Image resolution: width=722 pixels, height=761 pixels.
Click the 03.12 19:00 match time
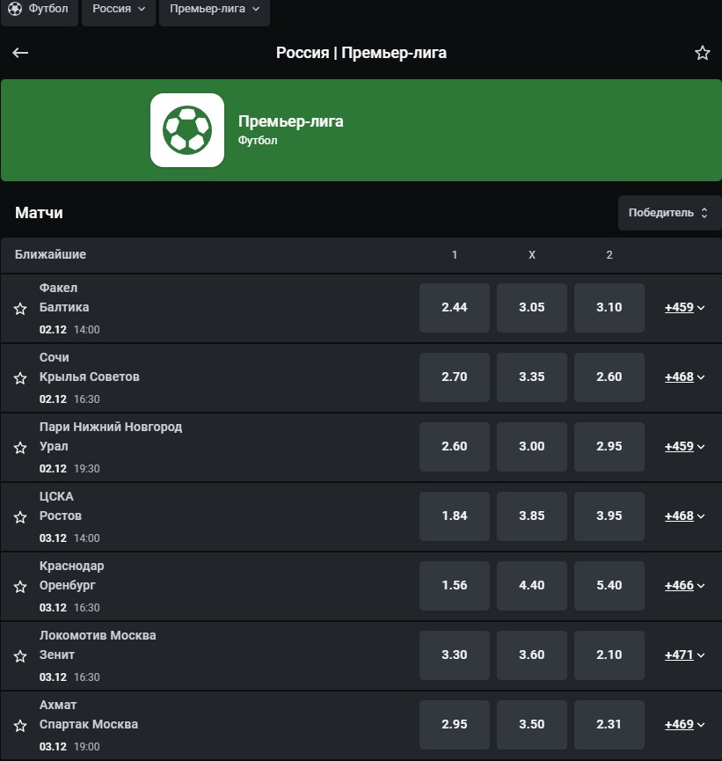pyautogui.click(x=69, y=746)
